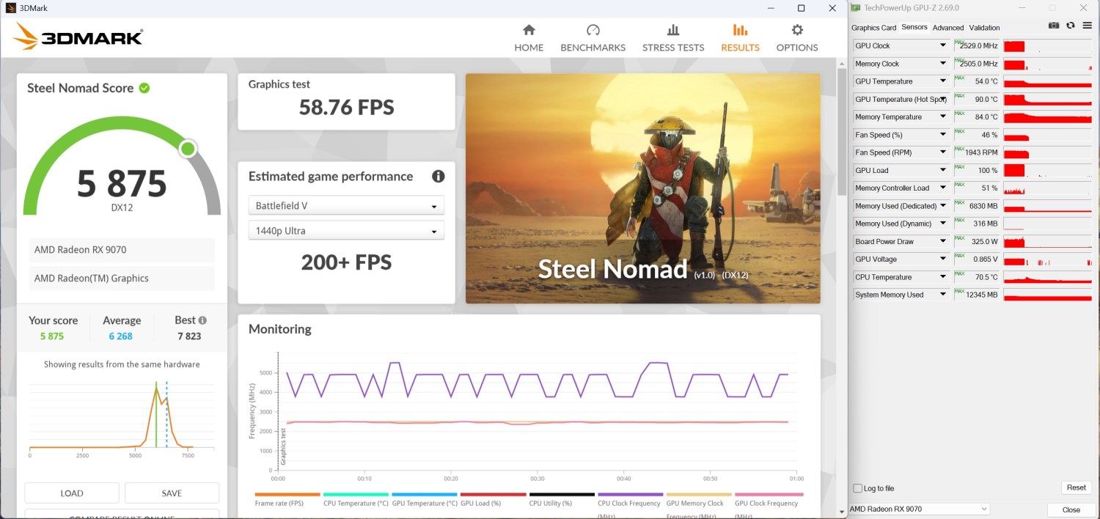
Task: Click the 5 875 Steel Nomad score
Action: [122, 184]
